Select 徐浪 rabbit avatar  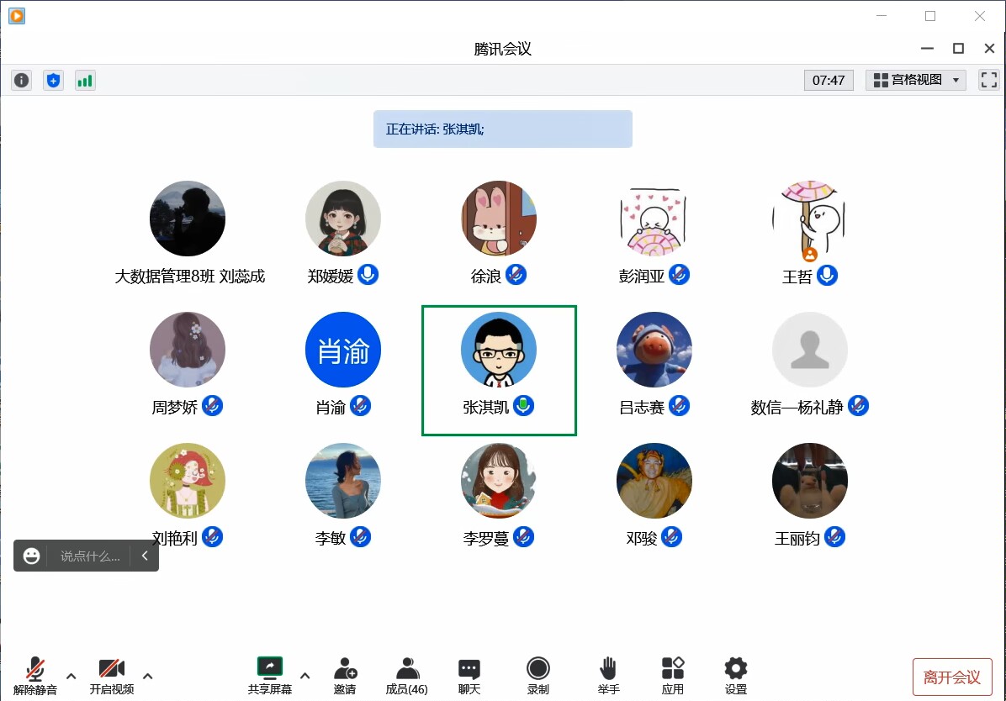click(499, 218)
